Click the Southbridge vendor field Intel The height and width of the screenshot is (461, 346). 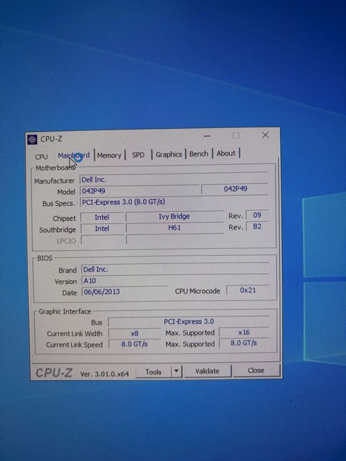pos(101,229)
